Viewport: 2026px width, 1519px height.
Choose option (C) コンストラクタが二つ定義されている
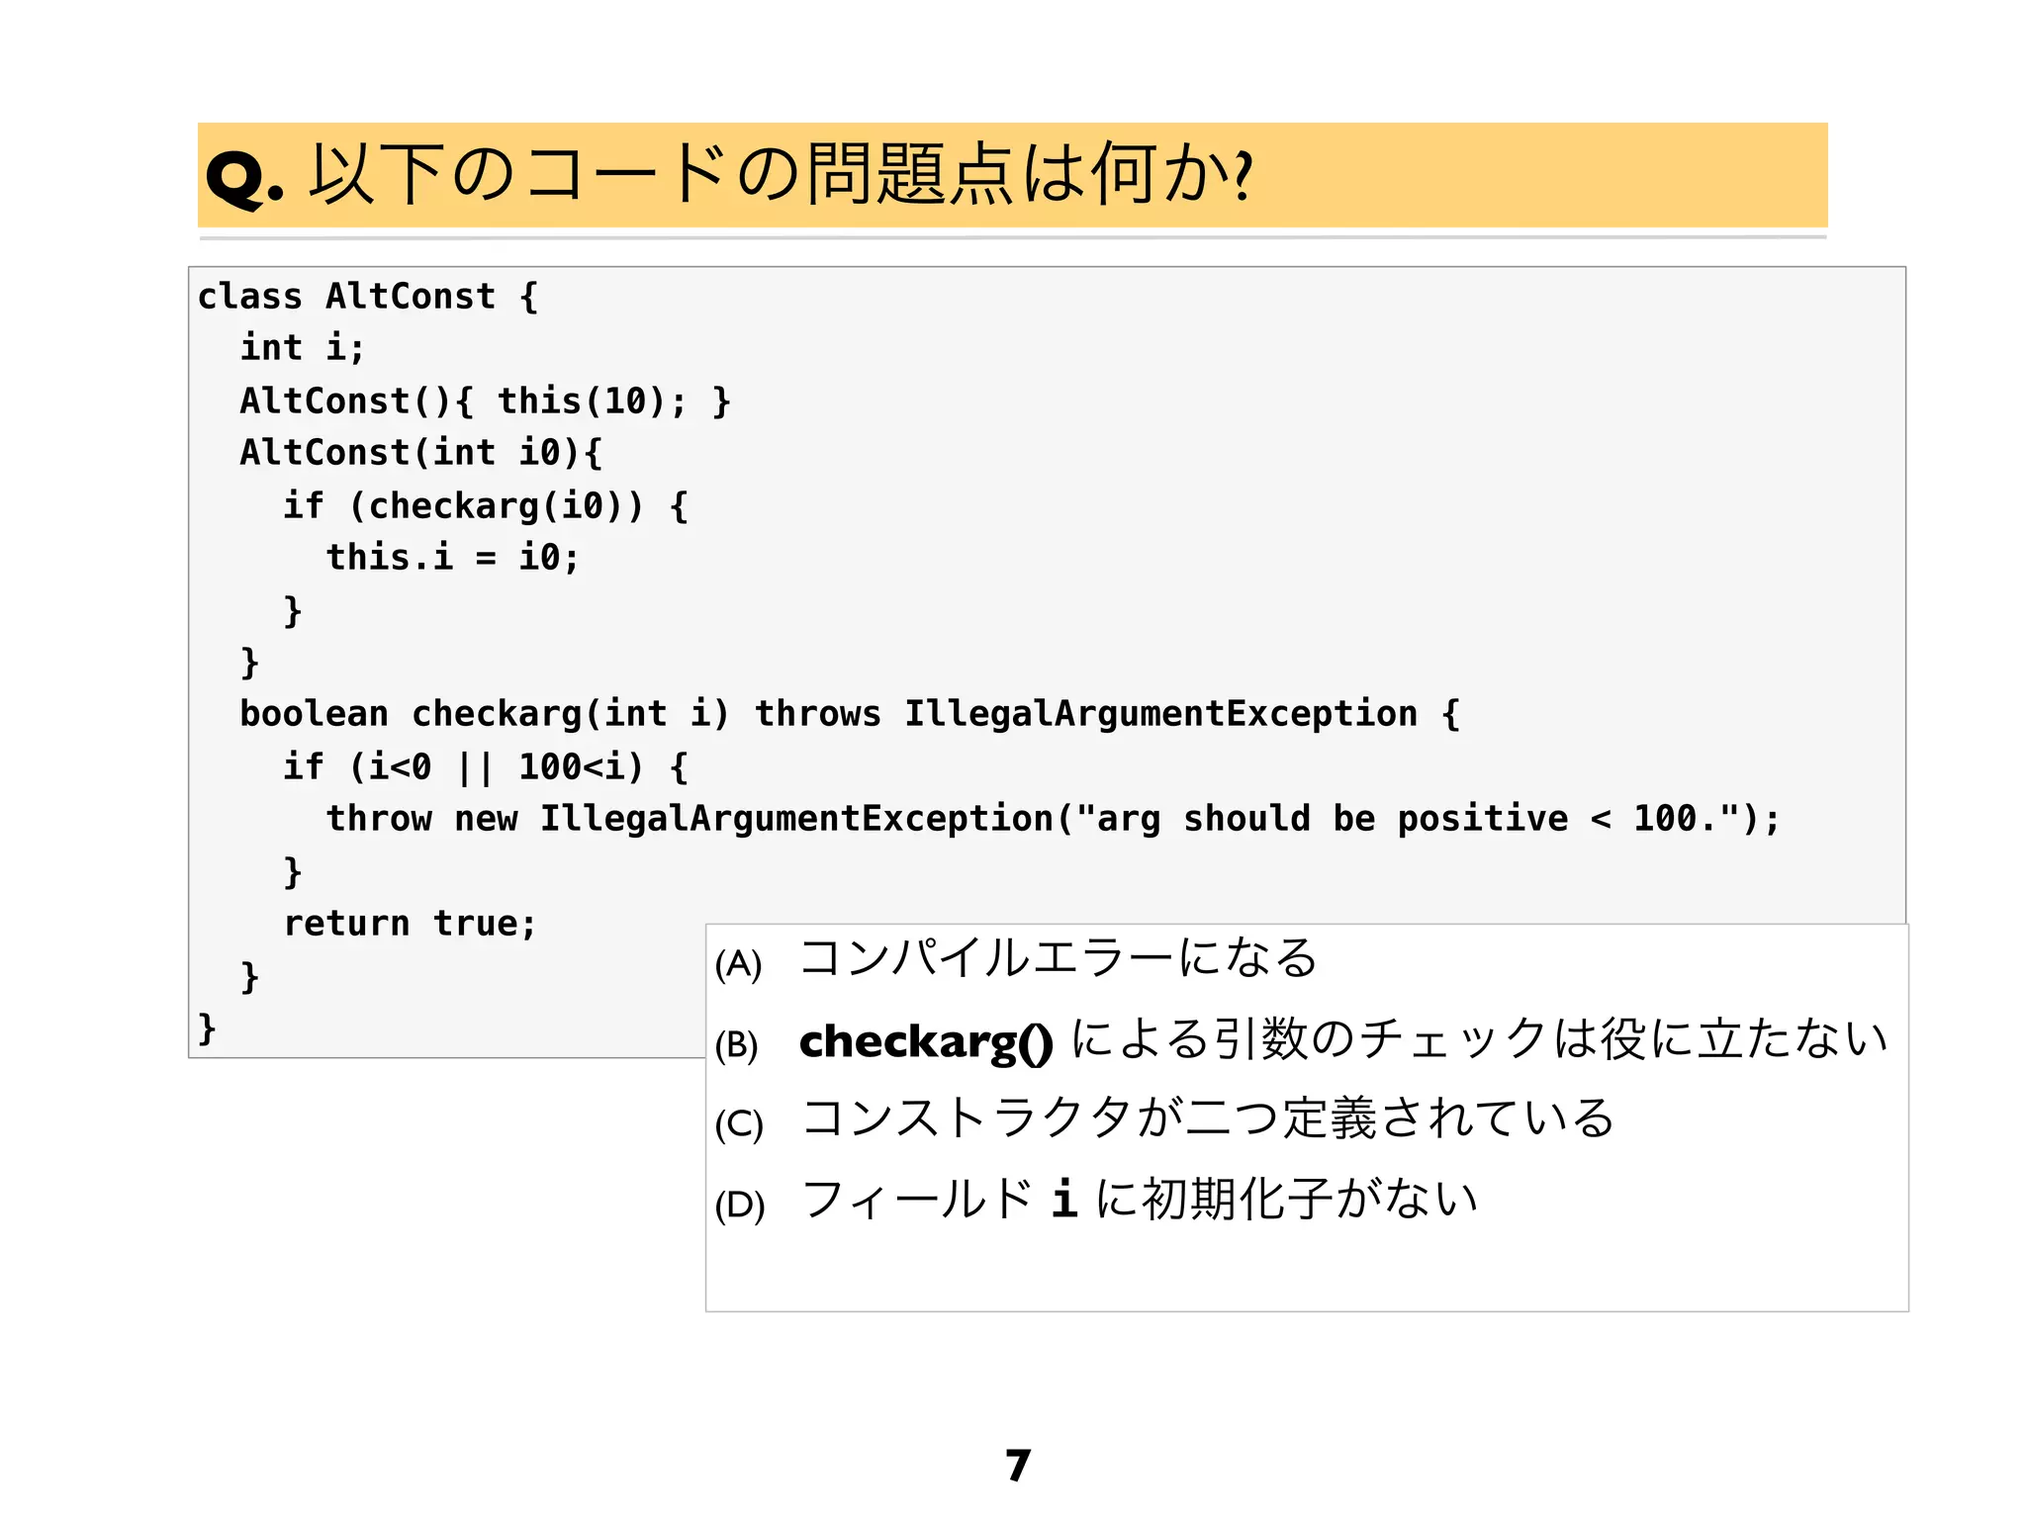pos(1164,1119)
